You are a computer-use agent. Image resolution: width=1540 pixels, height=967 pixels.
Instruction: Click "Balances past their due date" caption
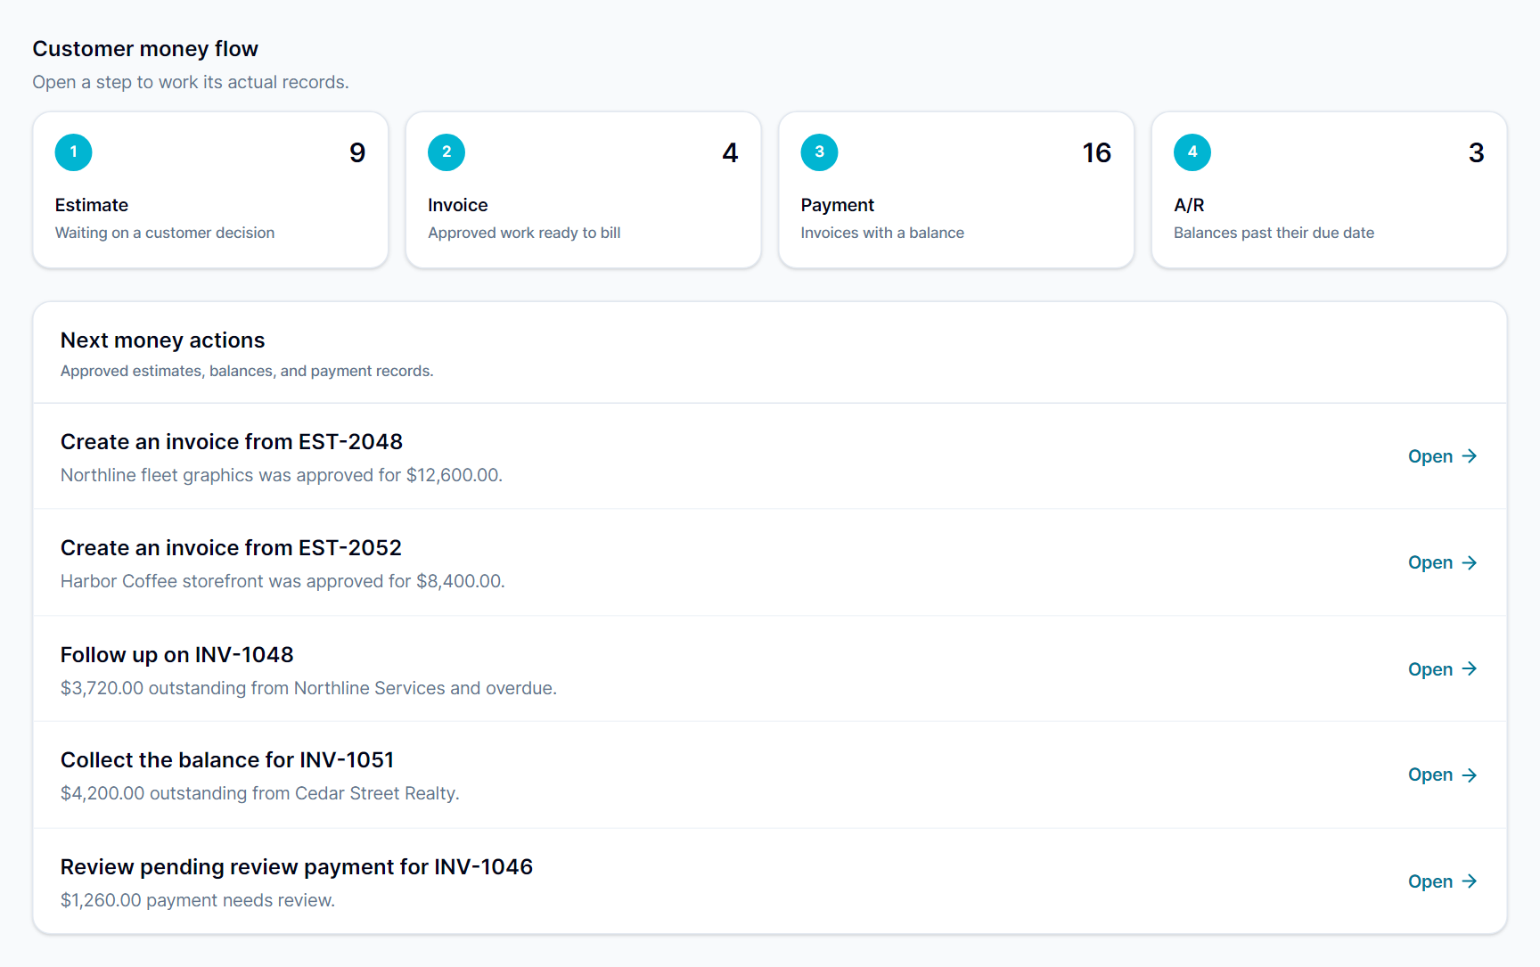pyautogui.click(x=1274, y=233)
